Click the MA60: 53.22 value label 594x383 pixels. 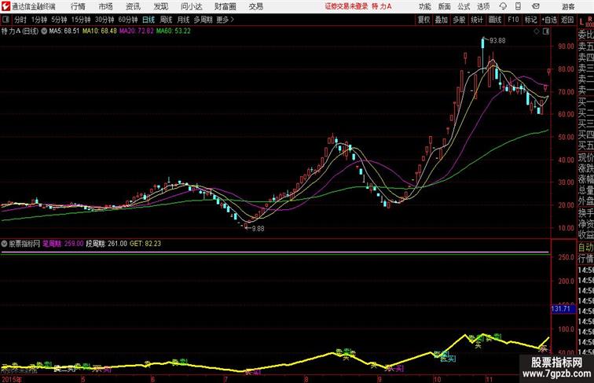click(174, 31)
